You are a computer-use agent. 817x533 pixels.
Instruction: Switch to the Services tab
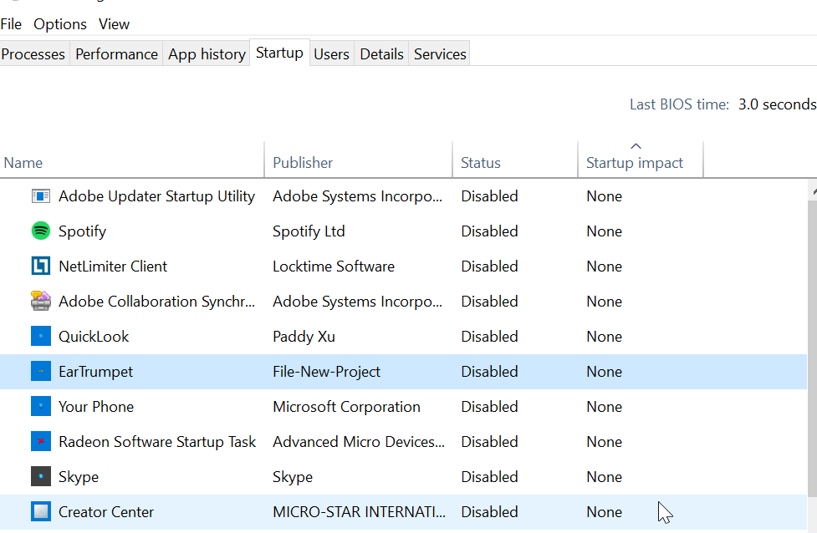(x=440, y=54)
